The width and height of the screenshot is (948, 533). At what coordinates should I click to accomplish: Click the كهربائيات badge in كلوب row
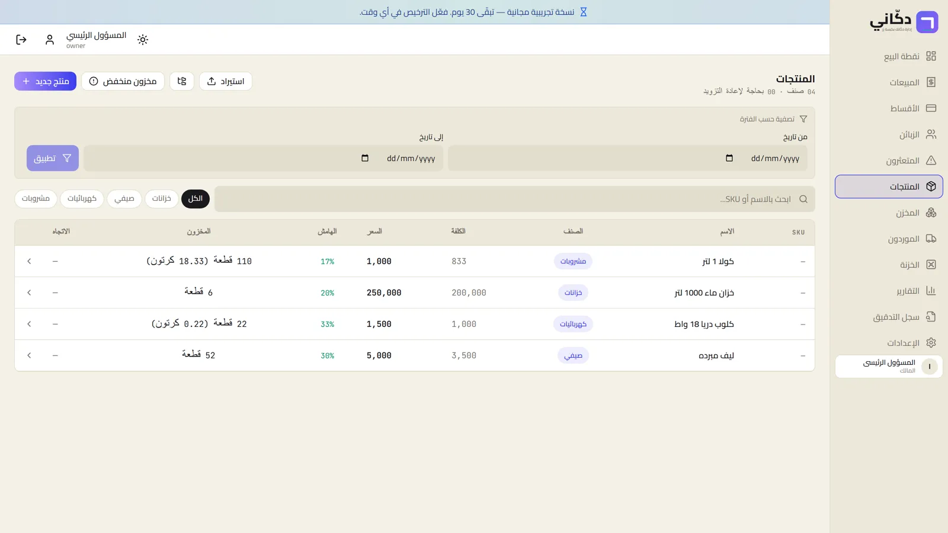coord(573,324)
